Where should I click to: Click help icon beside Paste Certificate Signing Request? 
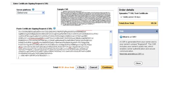(x=54, y=28)
